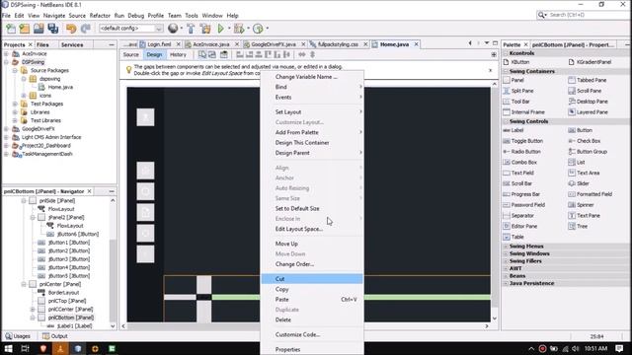Click the Open Project toolbar icon
This screenshot has width=632, height=355.
tap(39, 29)
